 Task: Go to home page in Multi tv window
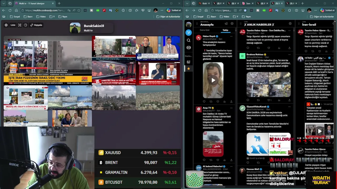16,10
